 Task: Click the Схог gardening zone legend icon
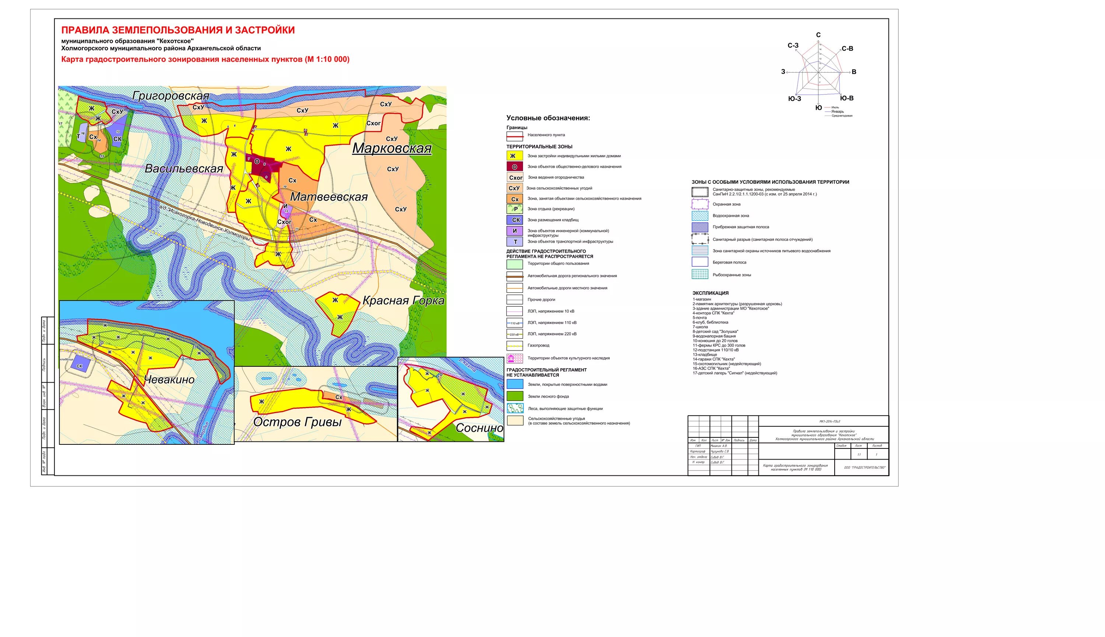click(x=515, y=177)
